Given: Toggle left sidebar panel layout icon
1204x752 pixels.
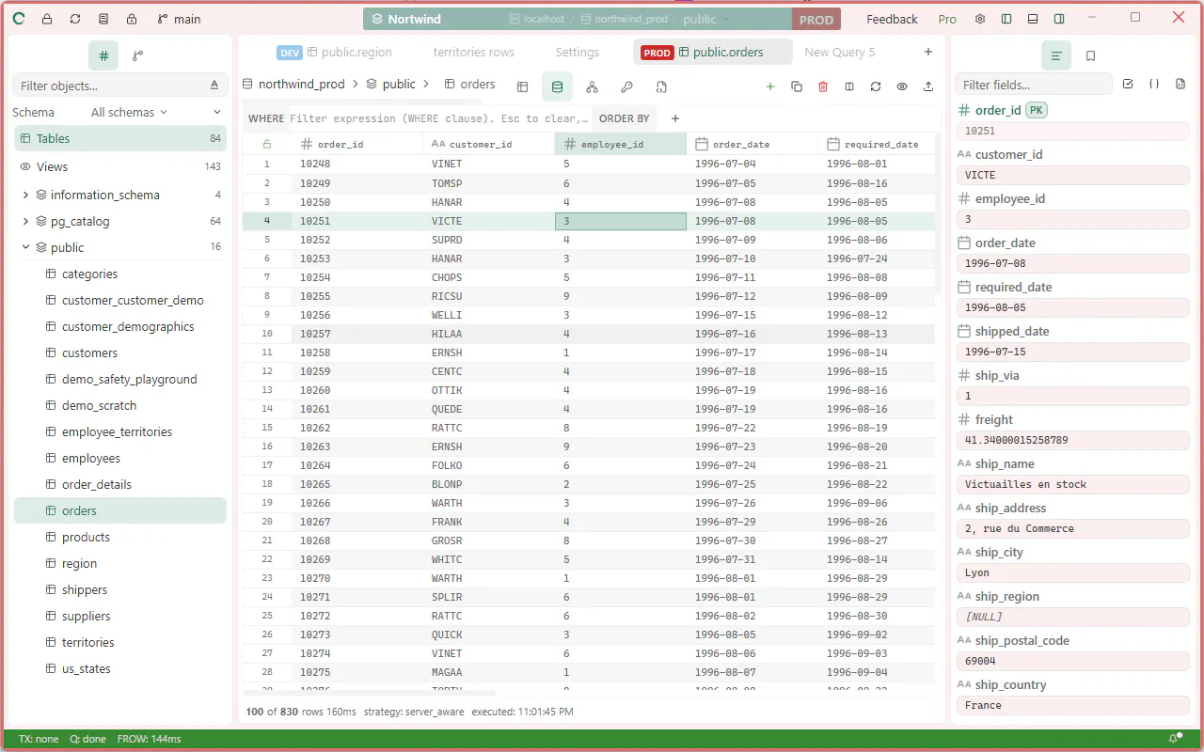Looking at the screenshot, I should point(1006,19).
